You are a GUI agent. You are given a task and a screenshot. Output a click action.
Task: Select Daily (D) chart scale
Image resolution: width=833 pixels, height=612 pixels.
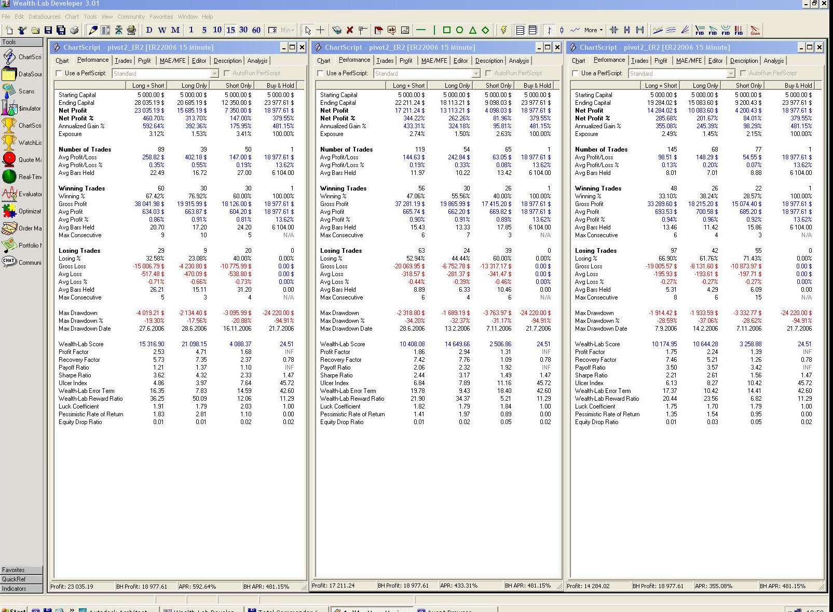click(149, 30)
